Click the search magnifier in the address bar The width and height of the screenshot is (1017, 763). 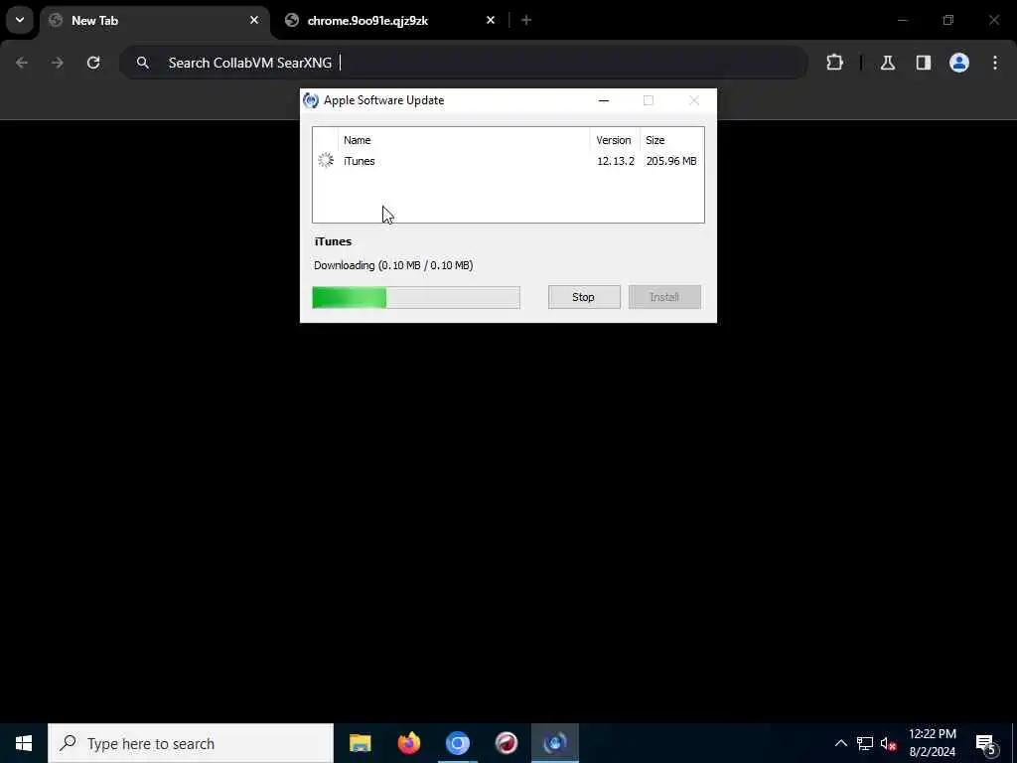click(x=143, y=63)
